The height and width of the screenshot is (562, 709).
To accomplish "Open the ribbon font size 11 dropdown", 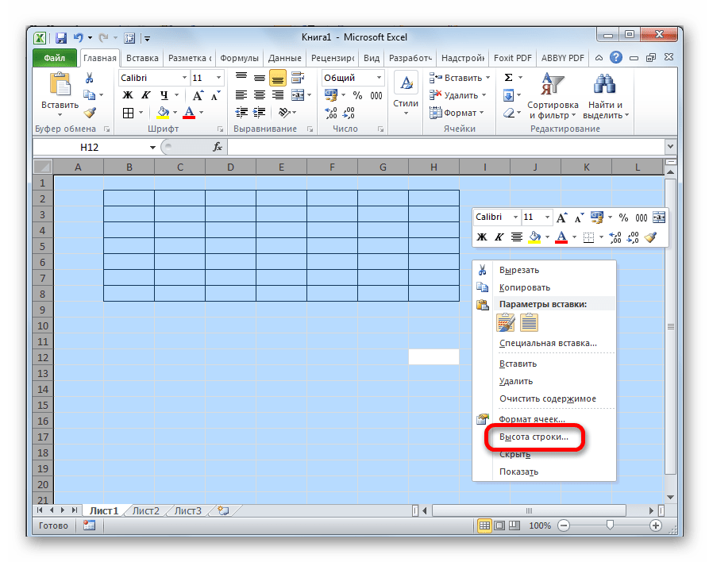I will [219, 78].
